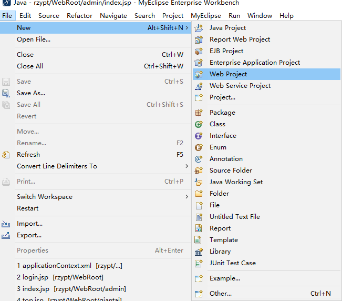Click the Package icon
The height and width of the screenshot is (301, 342).
click(x=199, y=113)
